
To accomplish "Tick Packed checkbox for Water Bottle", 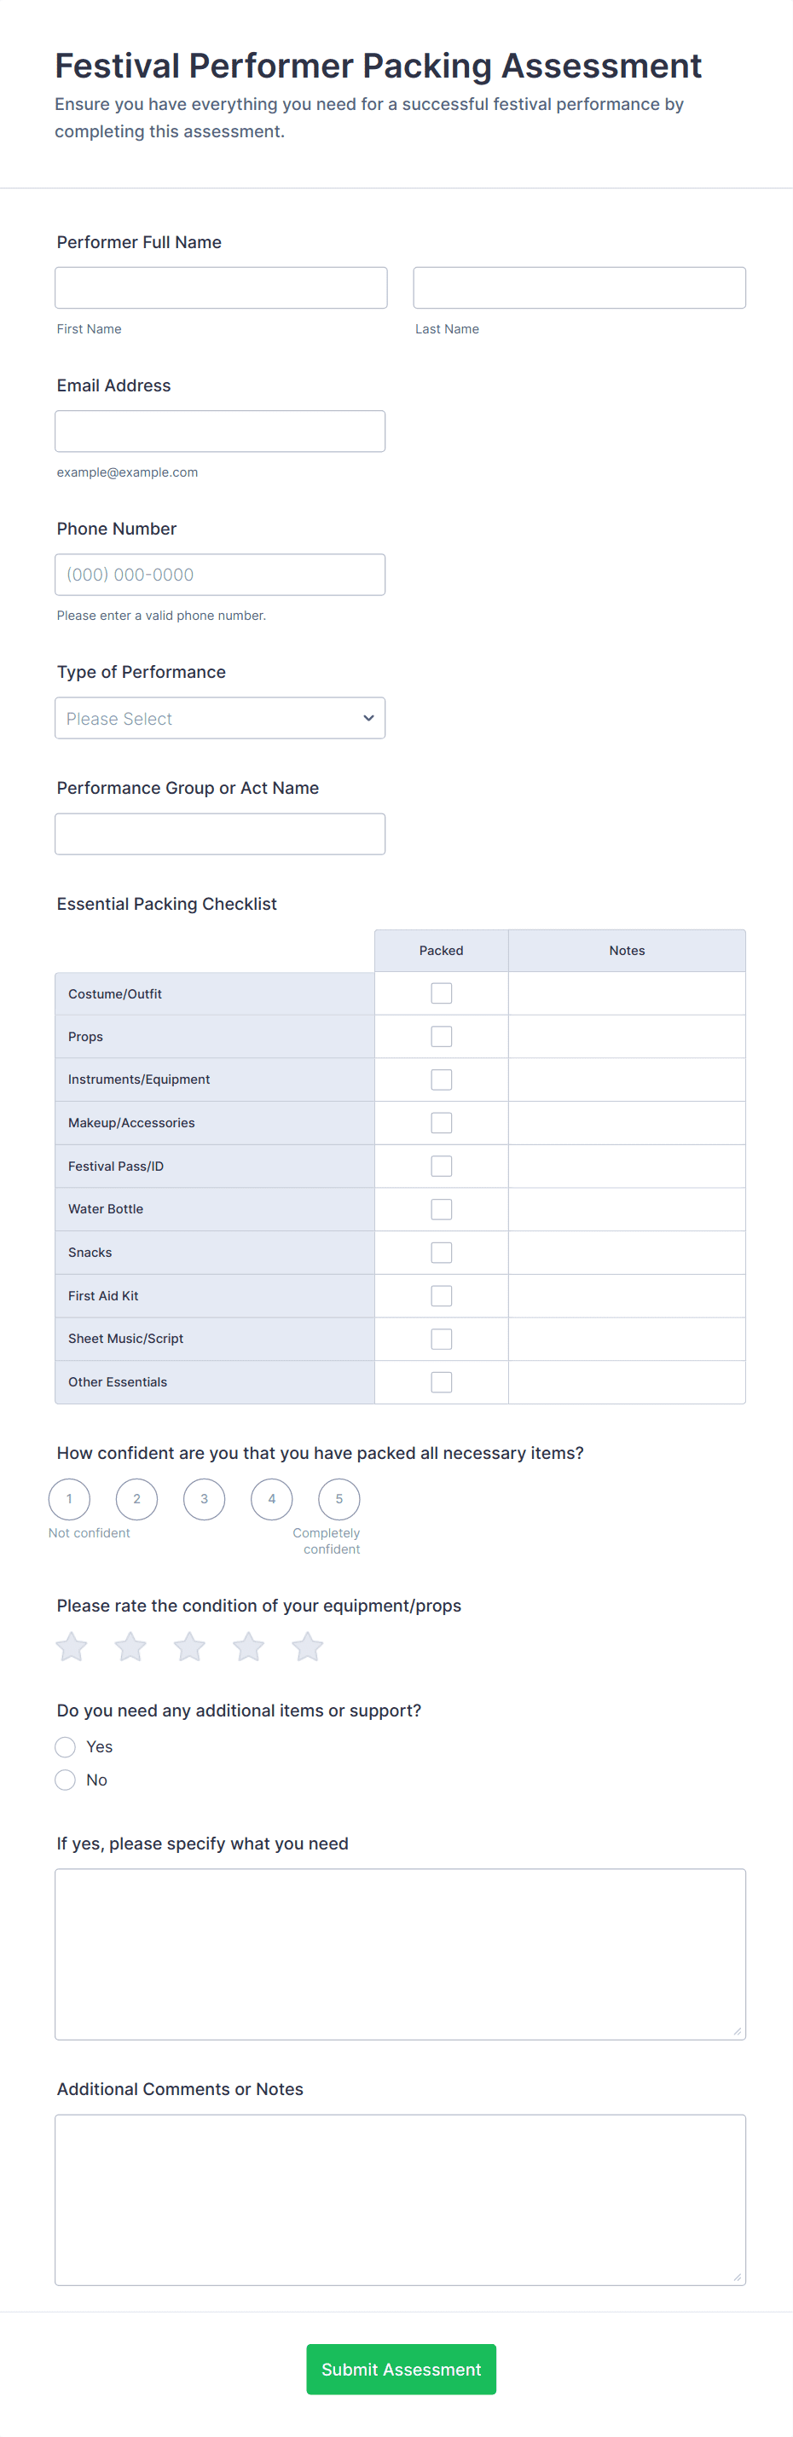I will click(441, 1209).
